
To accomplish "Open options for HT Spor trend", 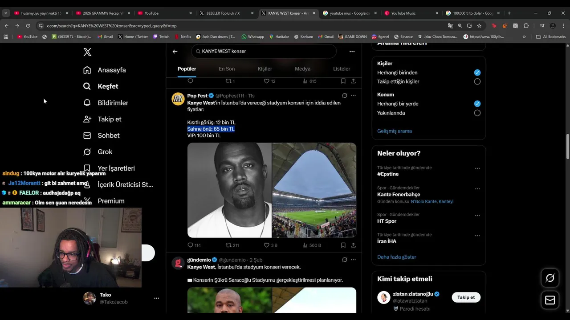I will pyautogui.click(x=477, y=215).
